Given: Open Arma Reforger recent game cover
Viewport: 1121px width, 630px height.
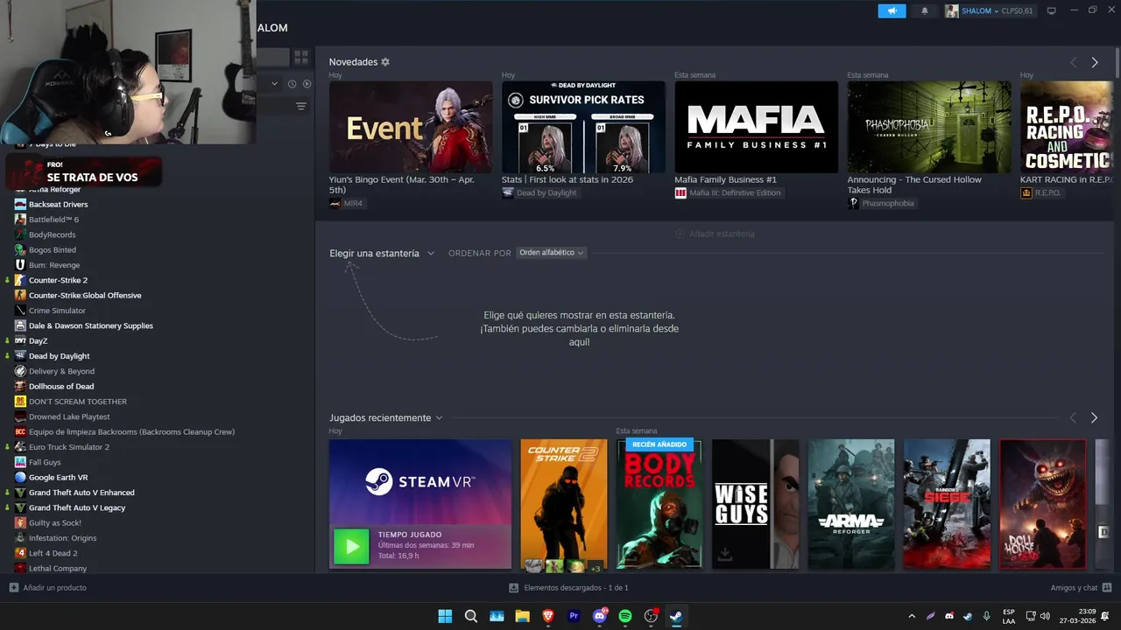Looking at the screenshot, I should [851, 505].
